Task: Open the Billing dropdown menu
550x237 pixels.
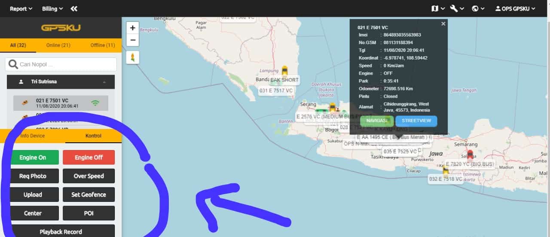Action: (x=52, y=9)
